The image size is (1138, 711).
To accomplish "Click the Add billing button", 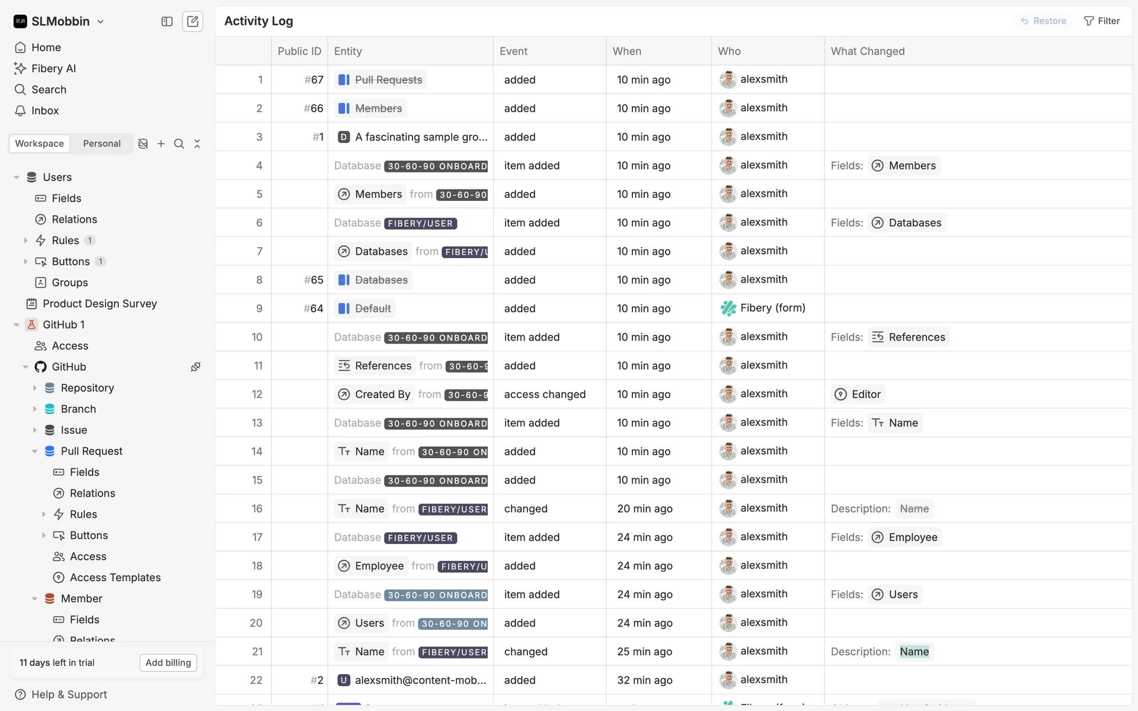I will click(x=168, y=662).
